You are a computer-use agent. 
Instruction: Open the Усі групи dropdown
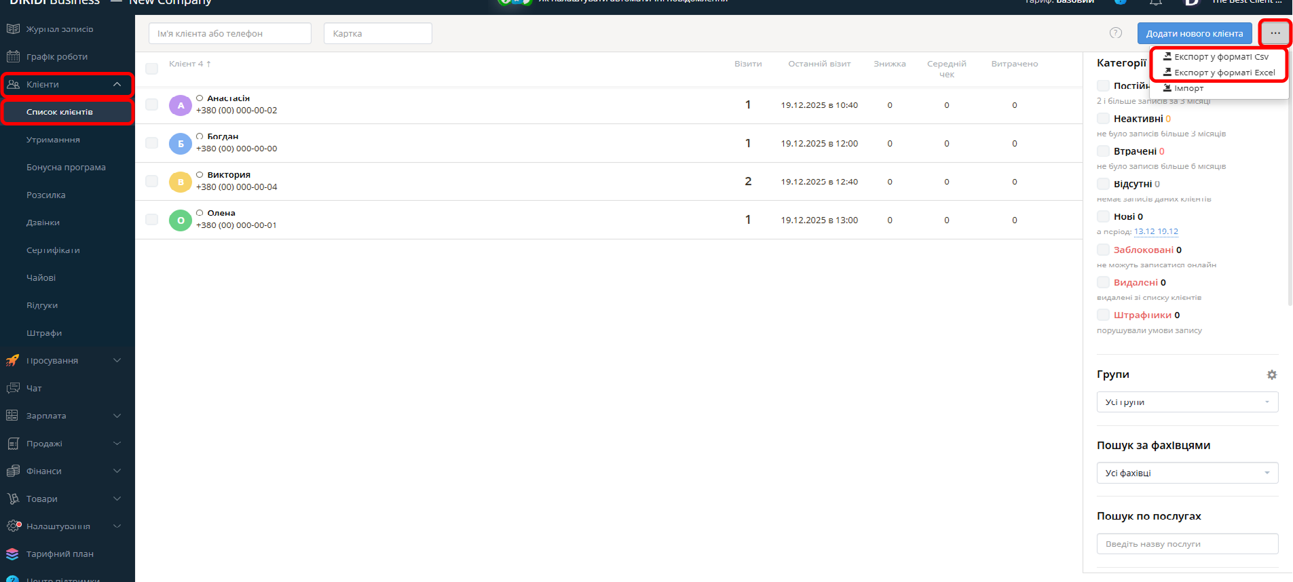coord(1187,402)
